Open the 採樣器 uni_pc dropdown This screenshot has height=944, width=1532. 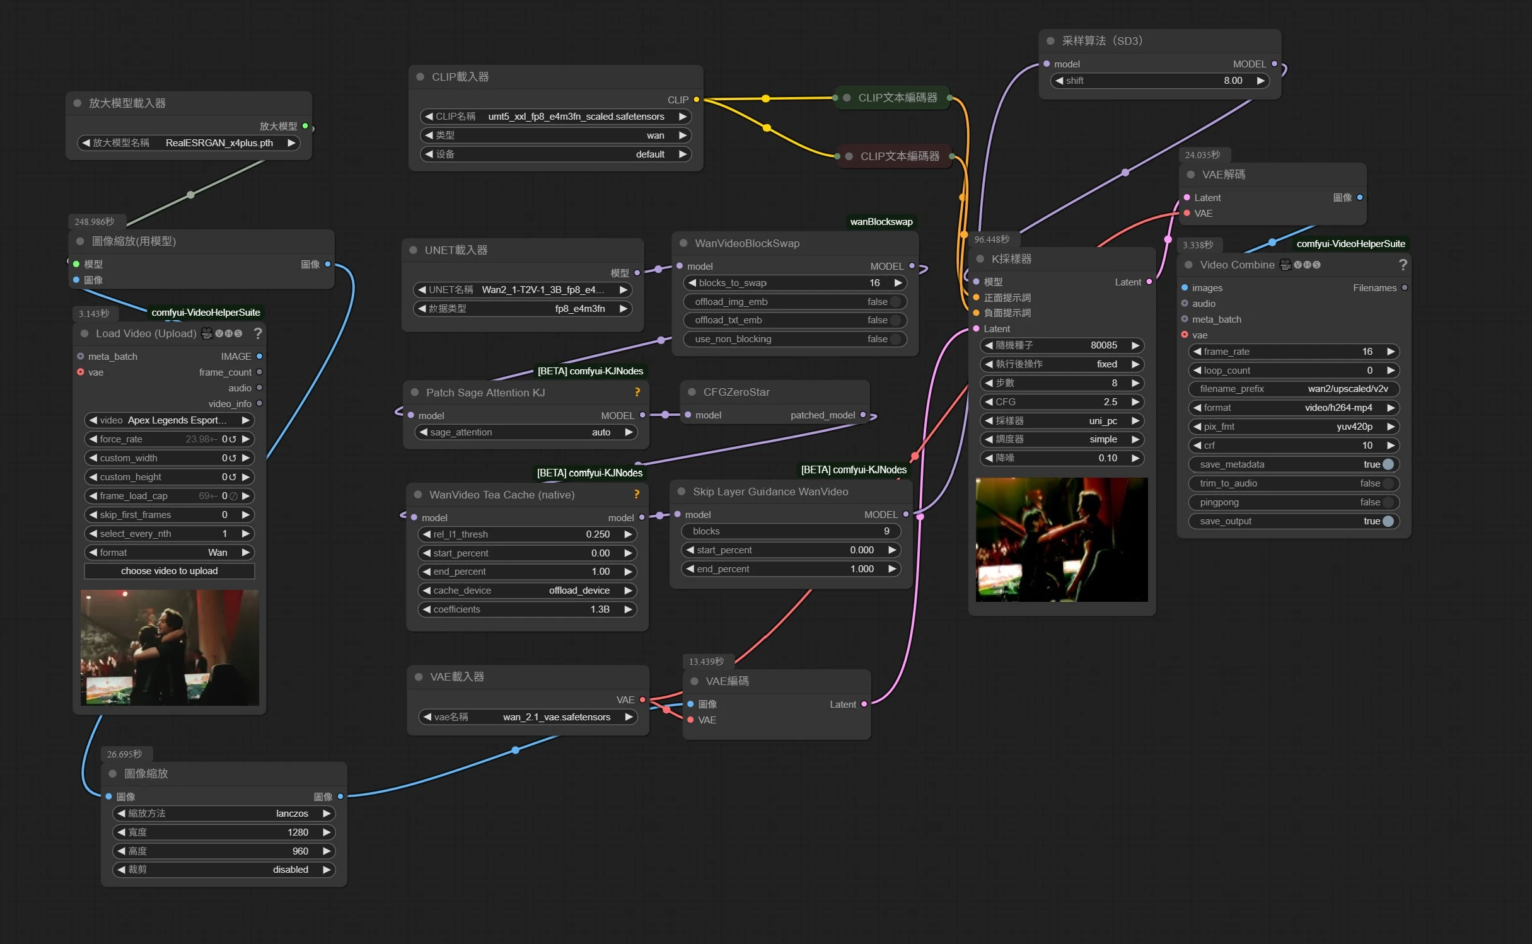pos(1062,421)
